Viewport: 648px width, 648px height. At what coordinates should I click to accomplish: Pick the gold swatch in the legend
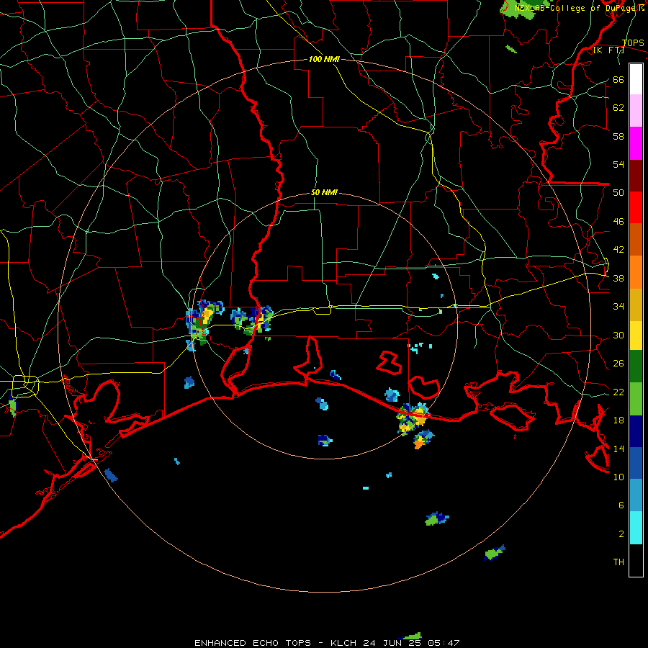tap(636, 305)
